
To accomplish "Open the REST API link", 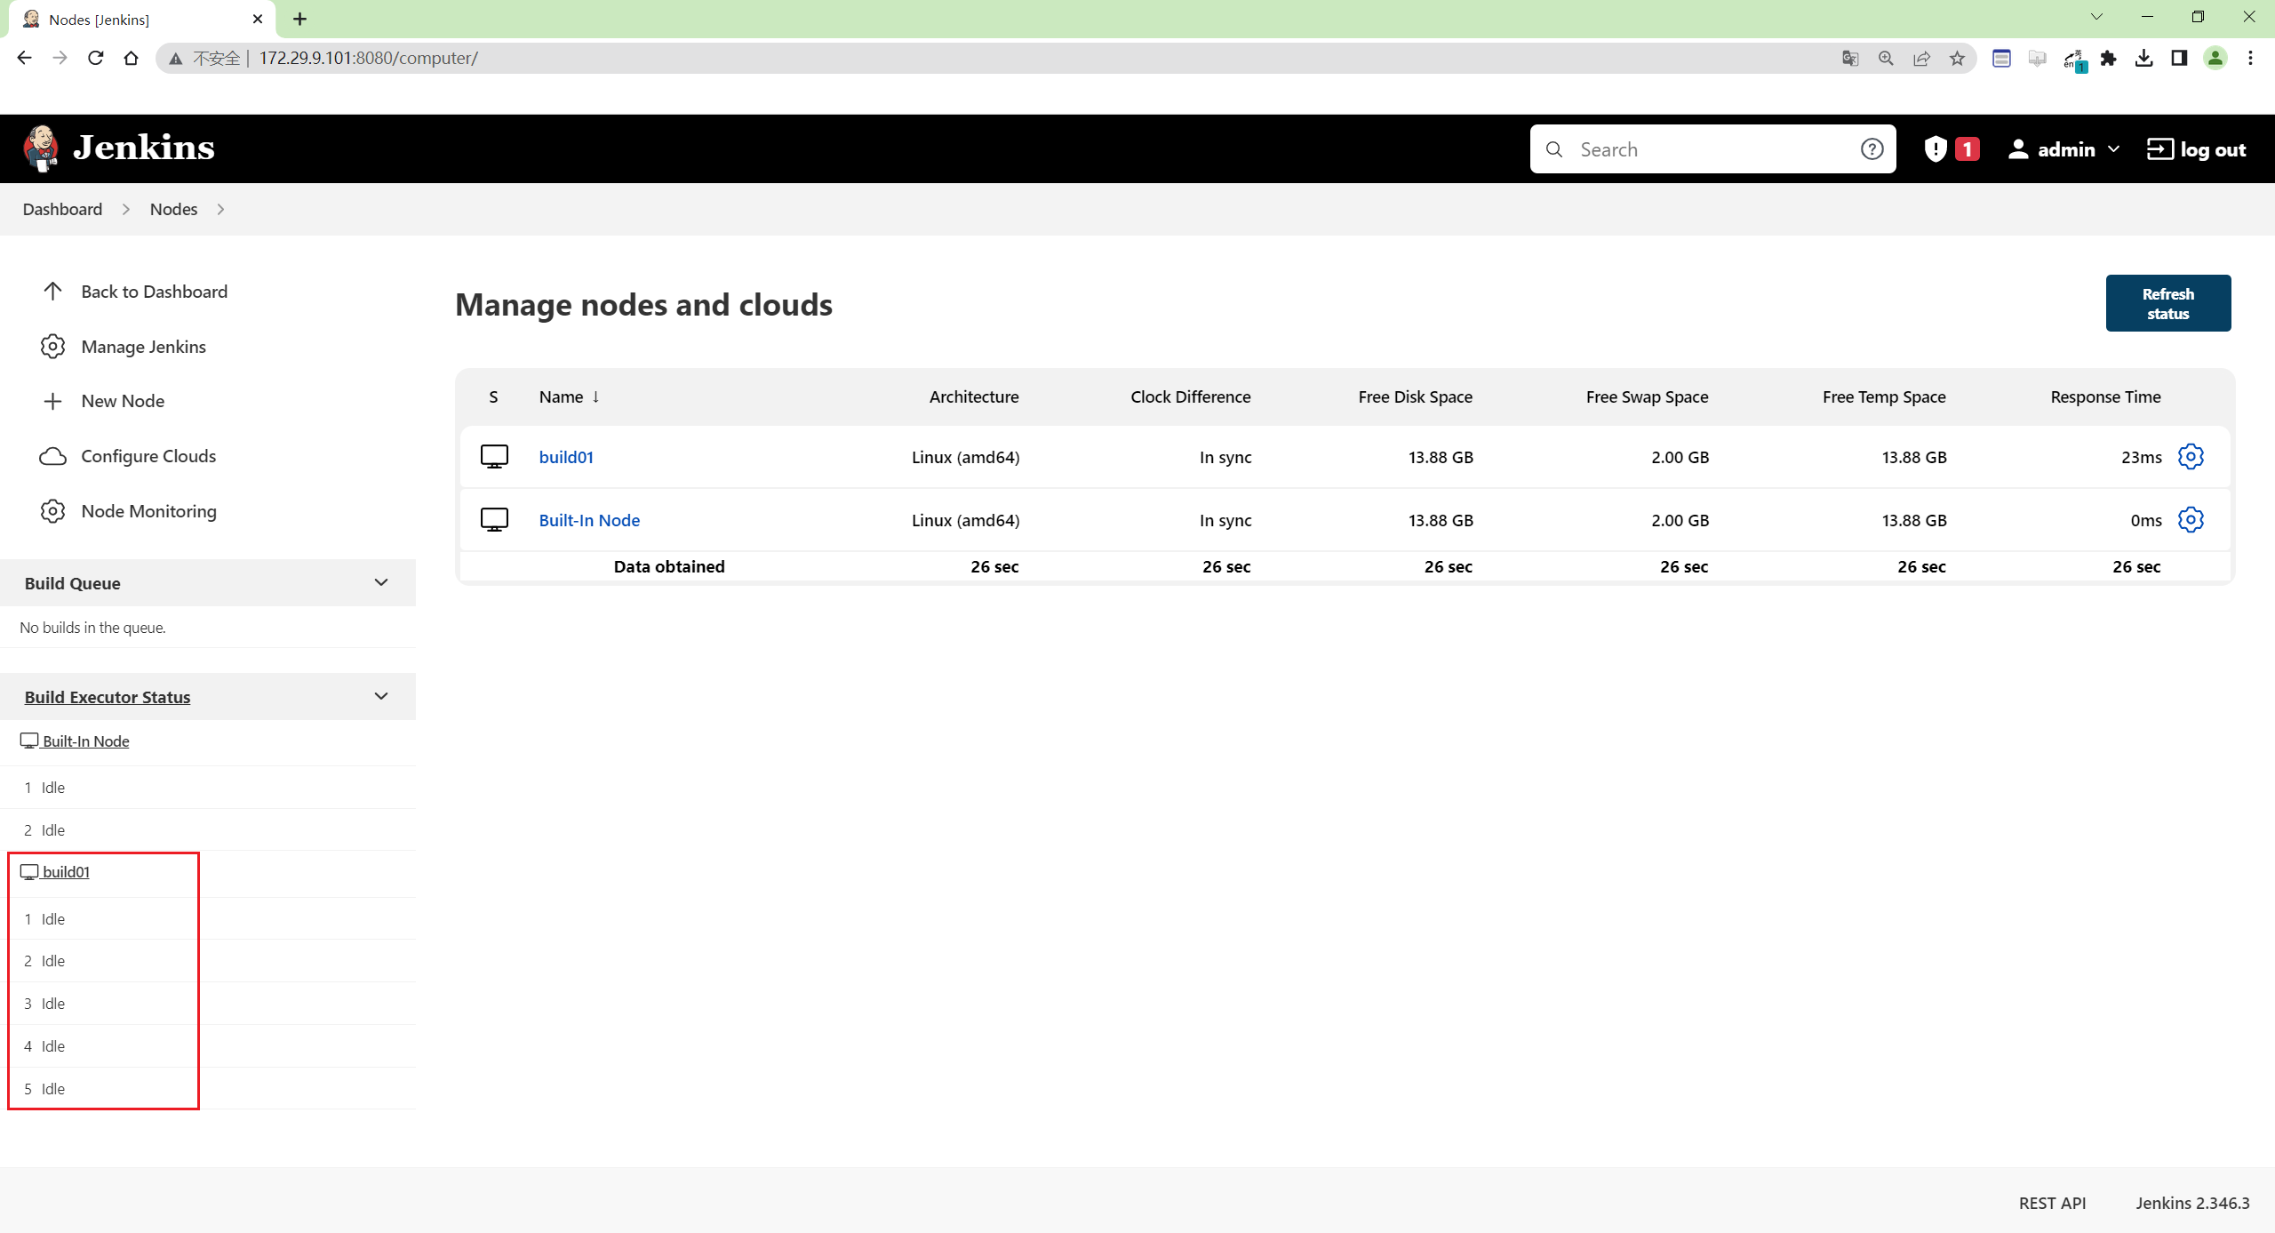I will [2052, 1203].
